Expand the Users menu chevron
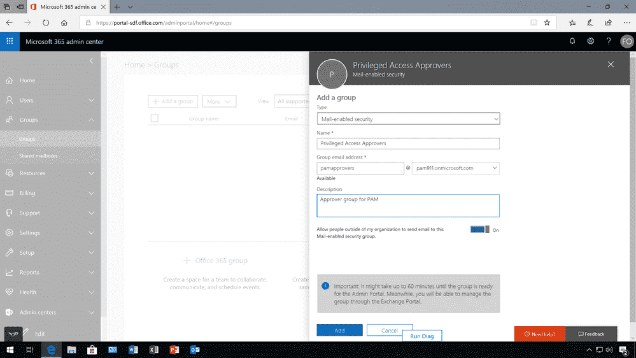Screen dimensions: 636x358 point(91,100)
